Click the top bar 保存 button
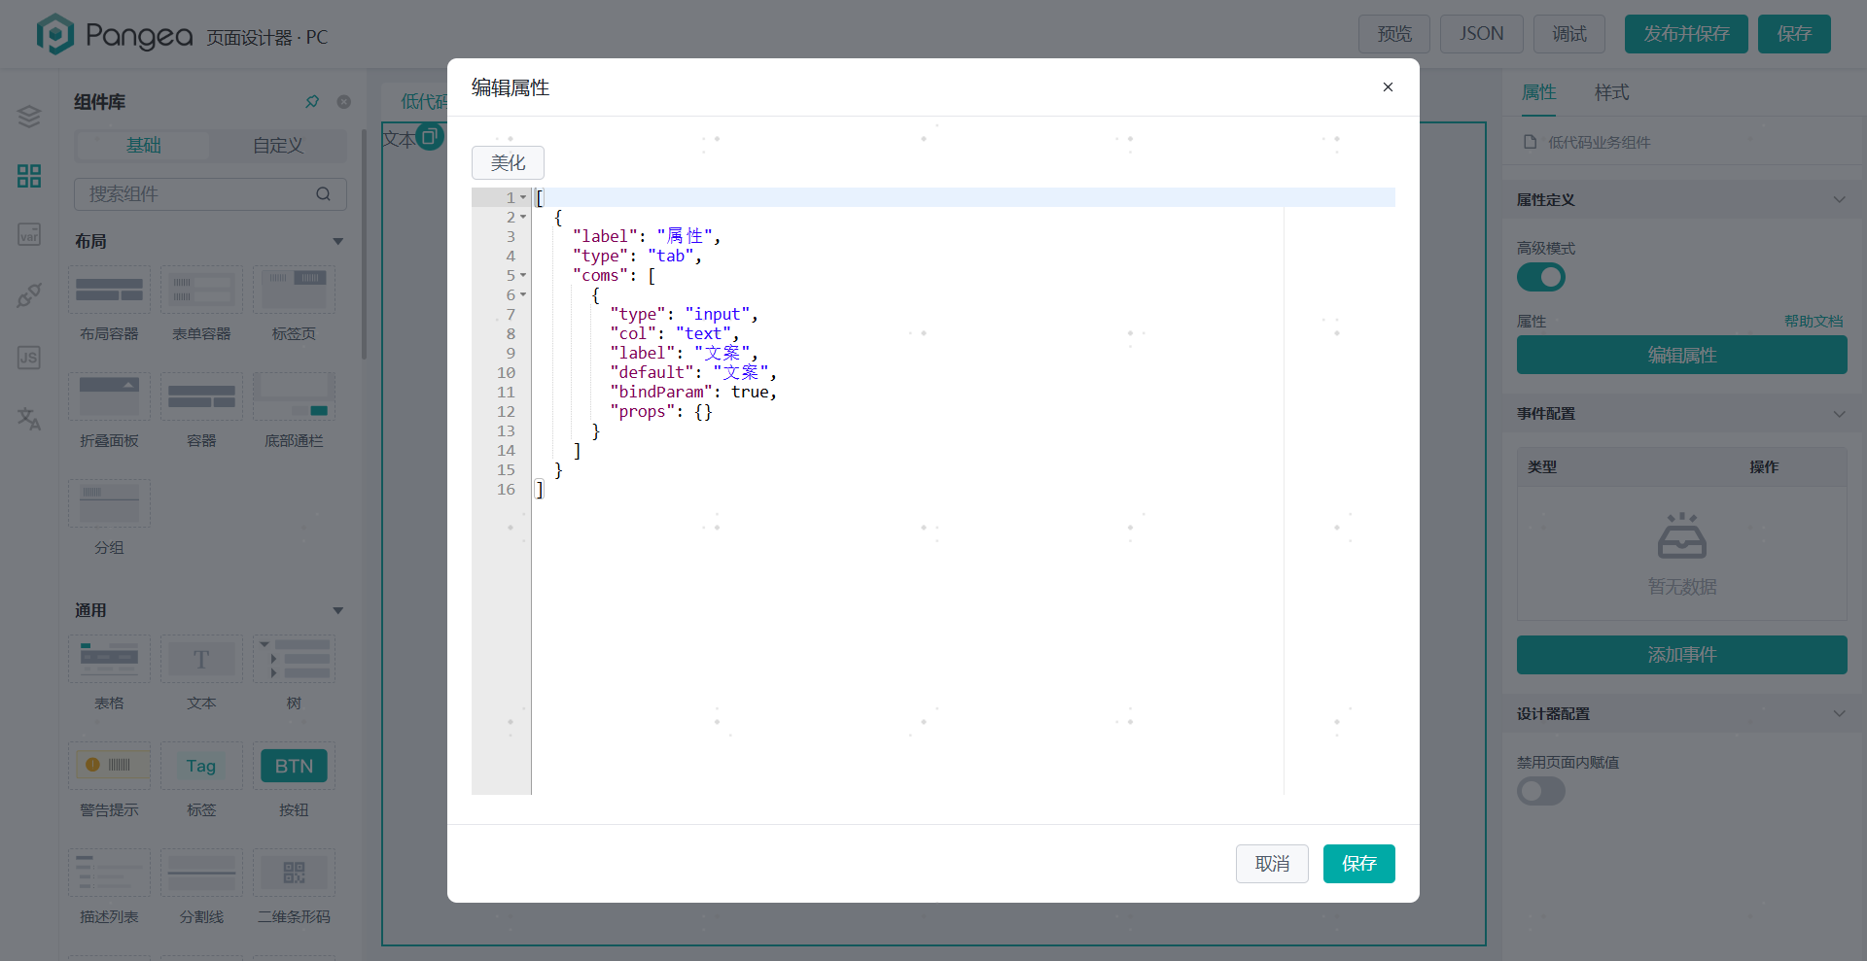 click(x=1794, y=34)
